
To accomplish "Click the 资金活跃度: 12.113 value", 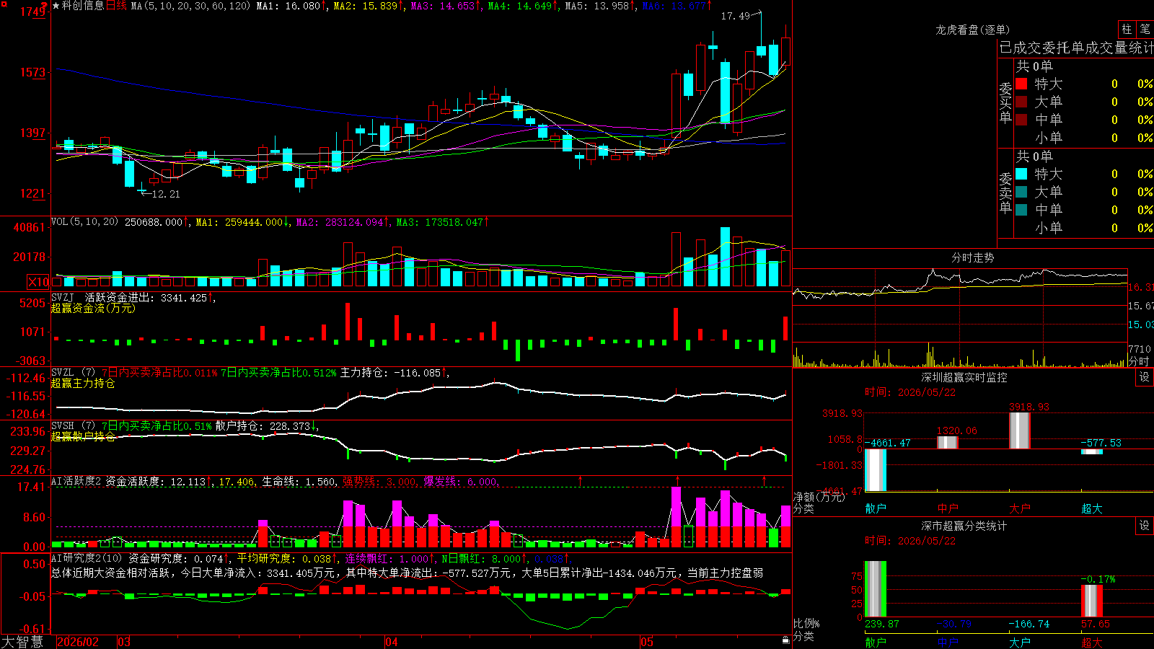I will pos(155,481).
